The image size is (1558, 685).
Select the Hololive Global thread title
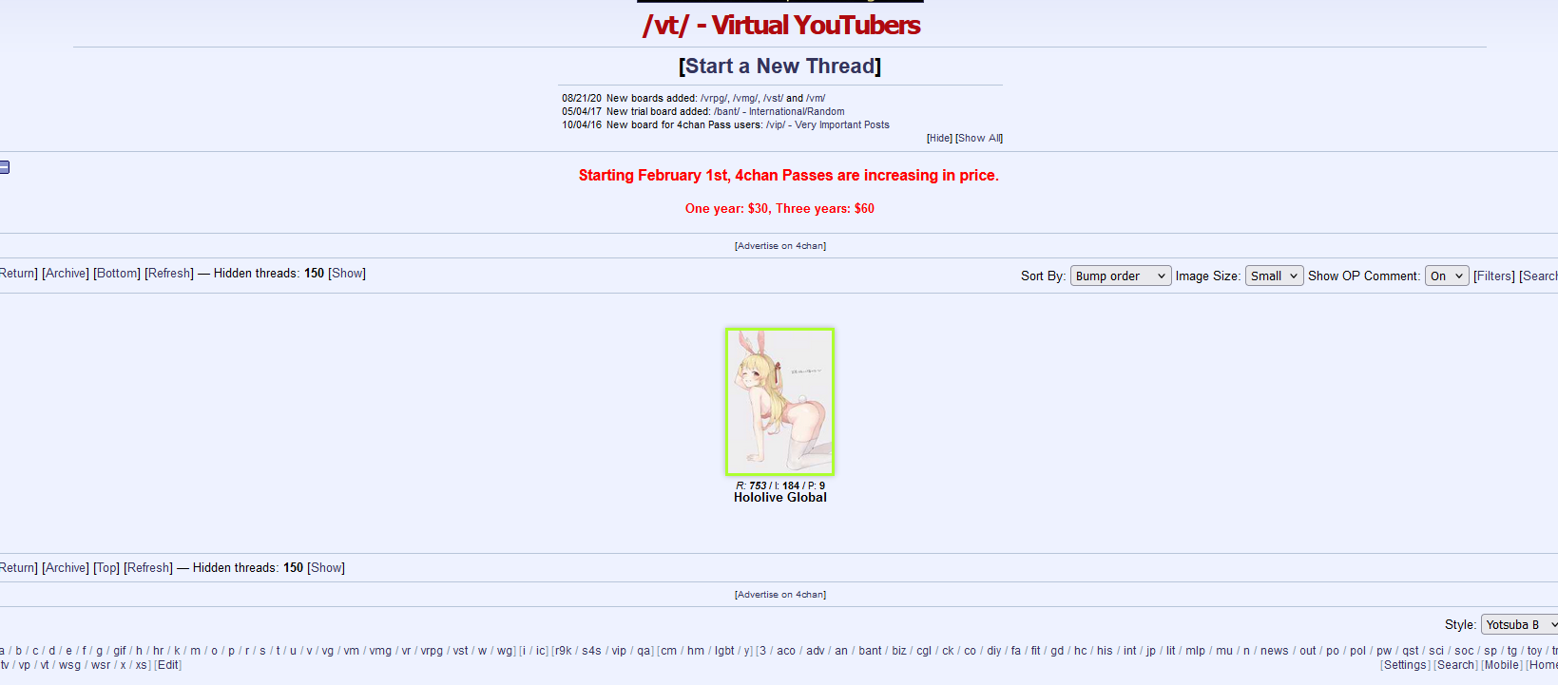pos(780,498)
